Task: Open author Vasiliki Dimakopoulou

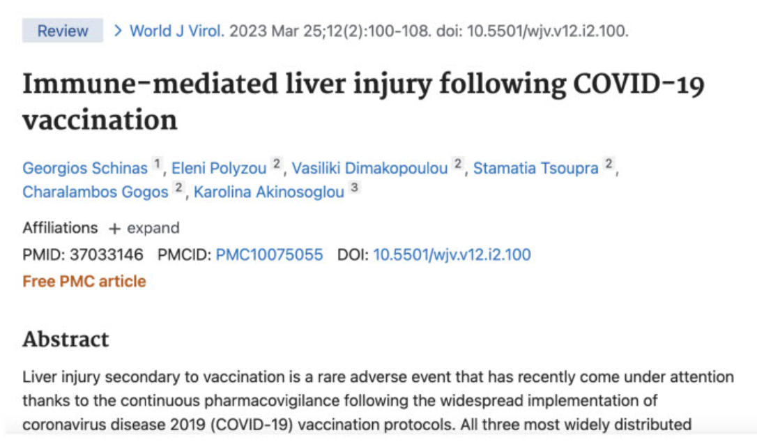Action: tap(370, 168)
